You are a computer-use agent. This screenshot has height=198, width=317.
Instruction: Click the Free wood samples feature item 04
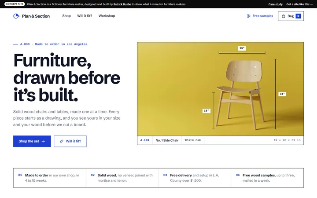click(267, 178)
